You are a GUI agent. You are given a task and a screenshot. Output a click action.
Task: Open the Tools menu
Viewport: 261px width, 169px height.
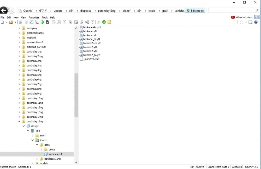(x=45, y=17)
